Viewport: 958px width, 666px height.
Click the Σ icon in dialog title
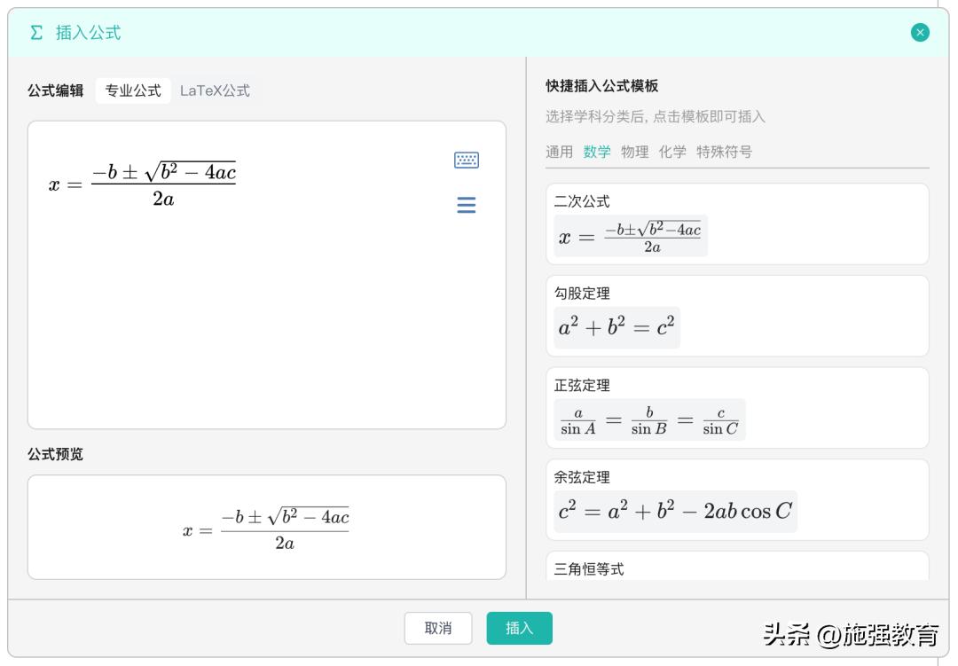(x=36, y=33)
